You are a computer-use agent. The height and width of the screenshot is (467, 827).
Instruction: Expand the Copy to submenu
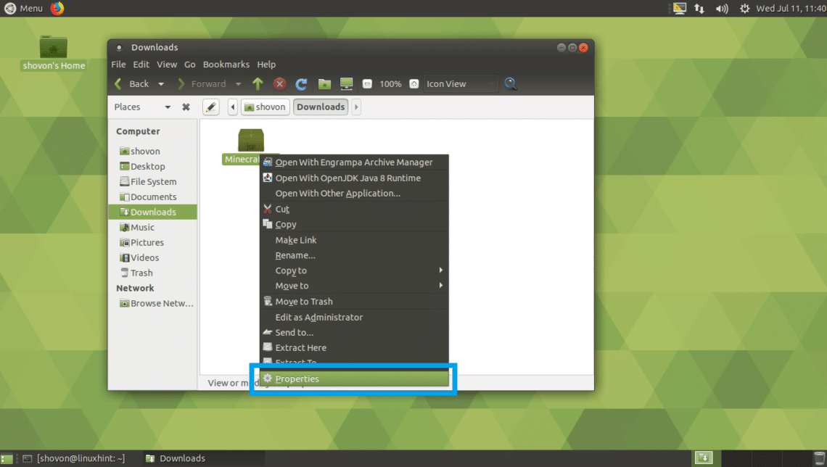[x=354, y=271]
